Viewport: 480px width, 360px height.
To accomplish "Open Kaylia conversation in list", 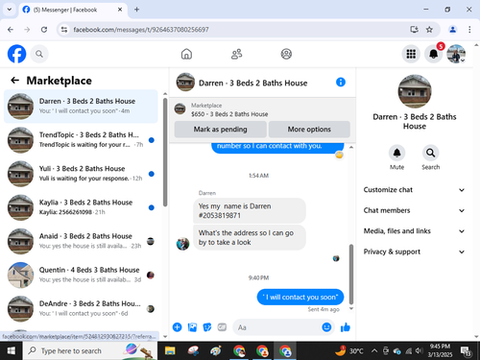I will pos(81,207).
